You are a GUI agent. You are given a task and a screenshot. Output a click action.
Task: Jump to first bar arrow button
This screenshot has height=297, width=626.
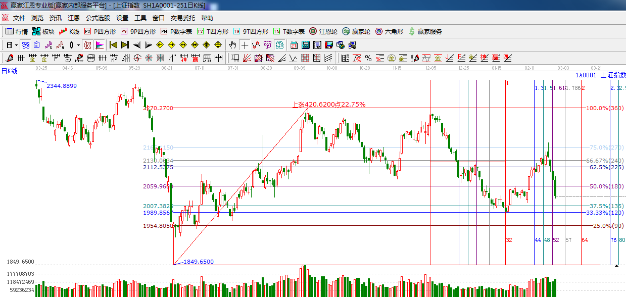tap(114, 45)
